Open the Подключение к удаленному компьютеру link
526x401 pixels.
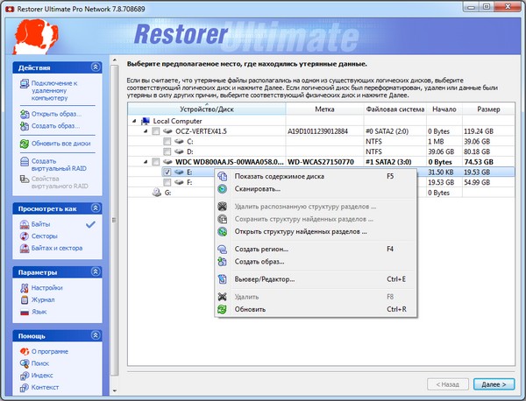[54, 90]
